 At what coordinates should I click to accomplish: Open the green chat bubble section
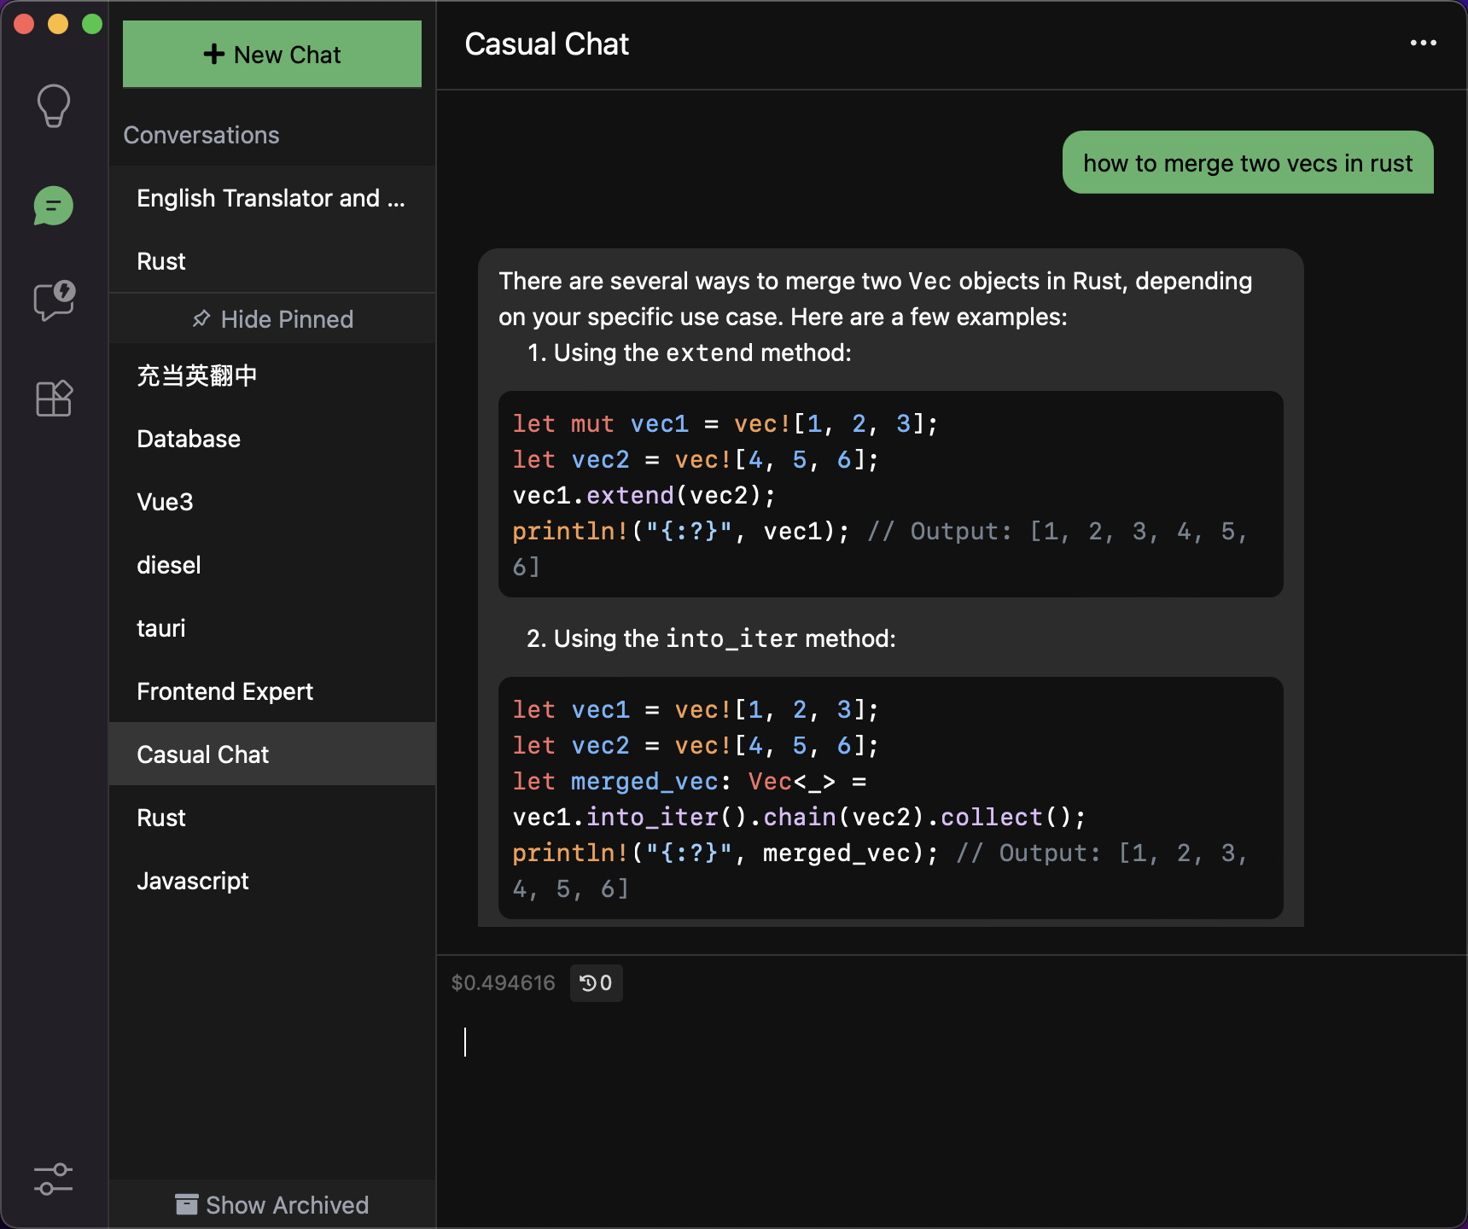click(54, 206)
